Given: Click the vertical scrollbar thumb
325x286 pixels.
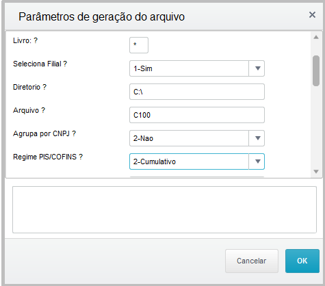Looking at the screenshot, I should pos(316,70).
